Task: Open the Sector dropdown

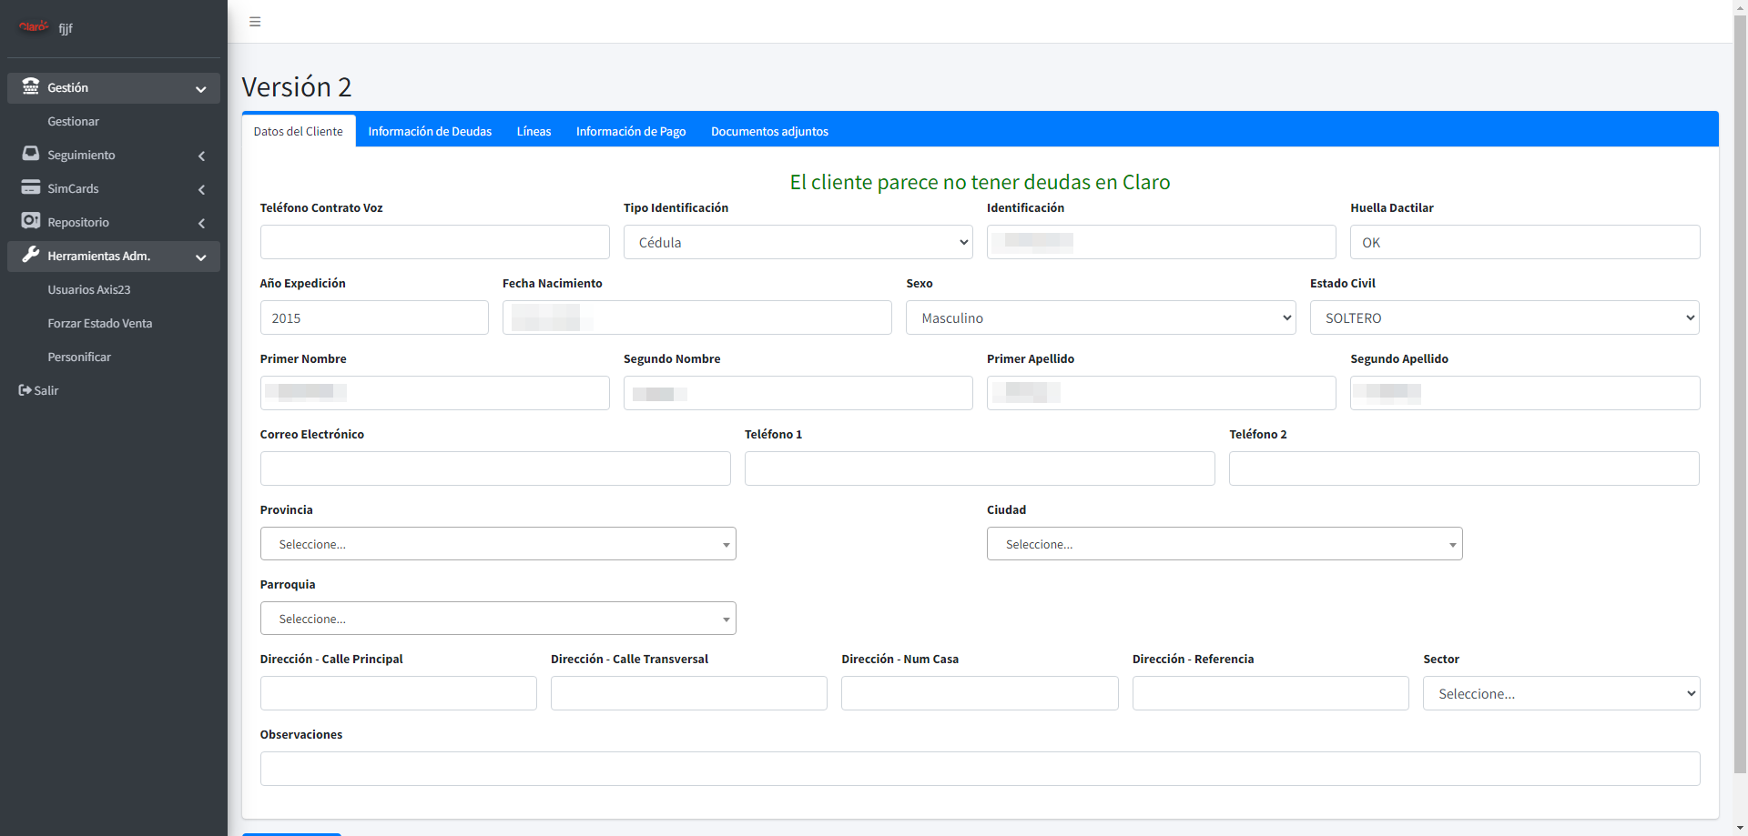Action: click(x=1560, y=693)
